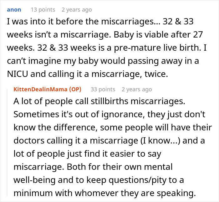Click the "33 points" score on the OP reply
219x202 pixels.
pos(103,89)
